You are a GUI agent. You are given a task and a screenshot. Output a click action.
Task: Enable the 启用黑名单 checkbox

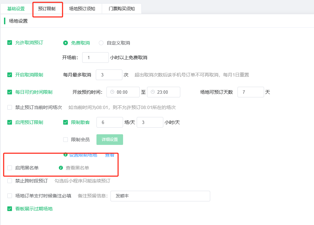click(x=10, y=168)
